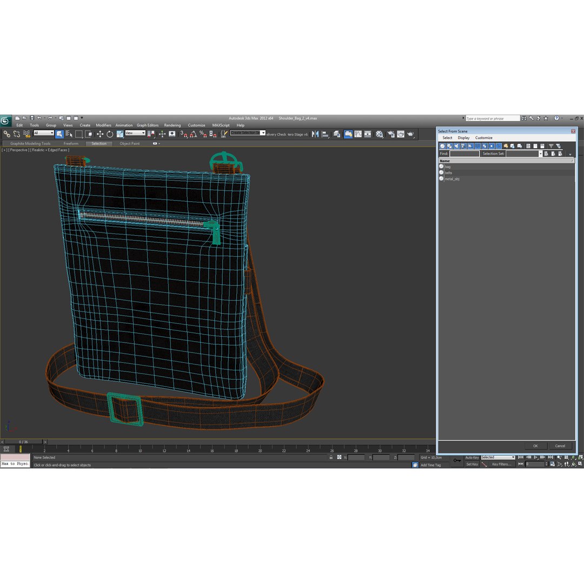Open the Schematic View
Screen dimensions: 584x584
click(x=368, y=134)
